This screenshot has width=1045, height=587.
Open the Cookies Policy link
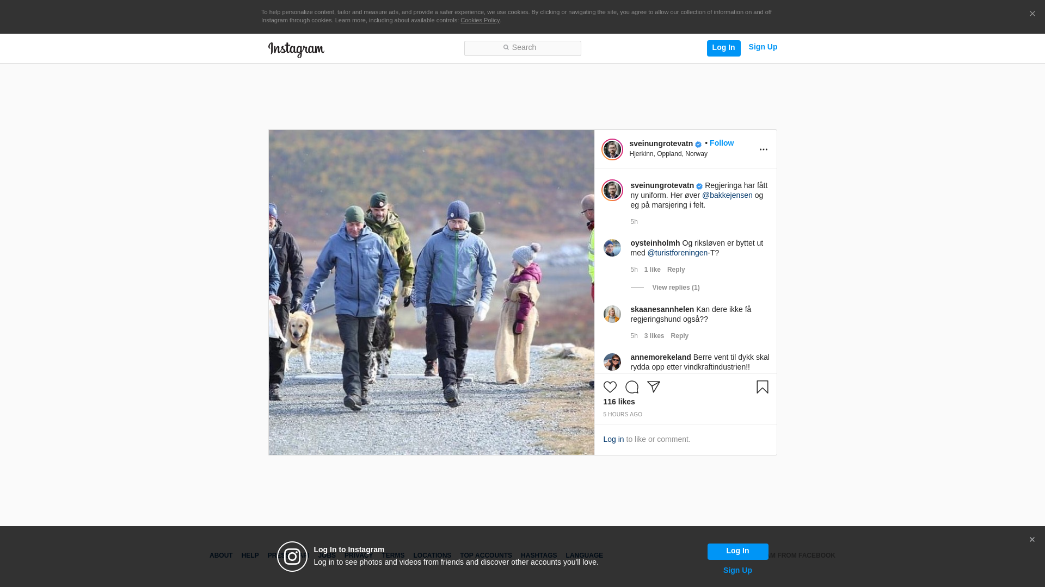coord(480,20)
